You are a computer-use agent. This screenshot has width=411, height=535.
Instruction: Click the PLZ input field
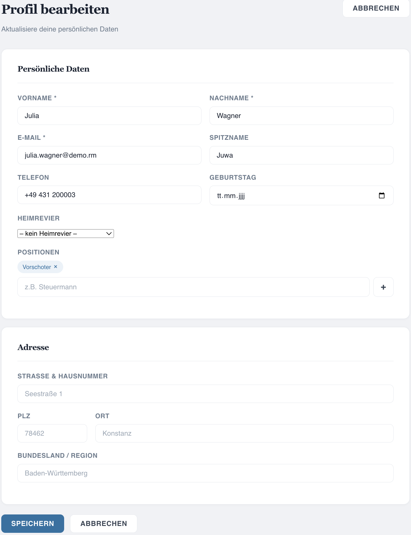(x=52, y=433)
